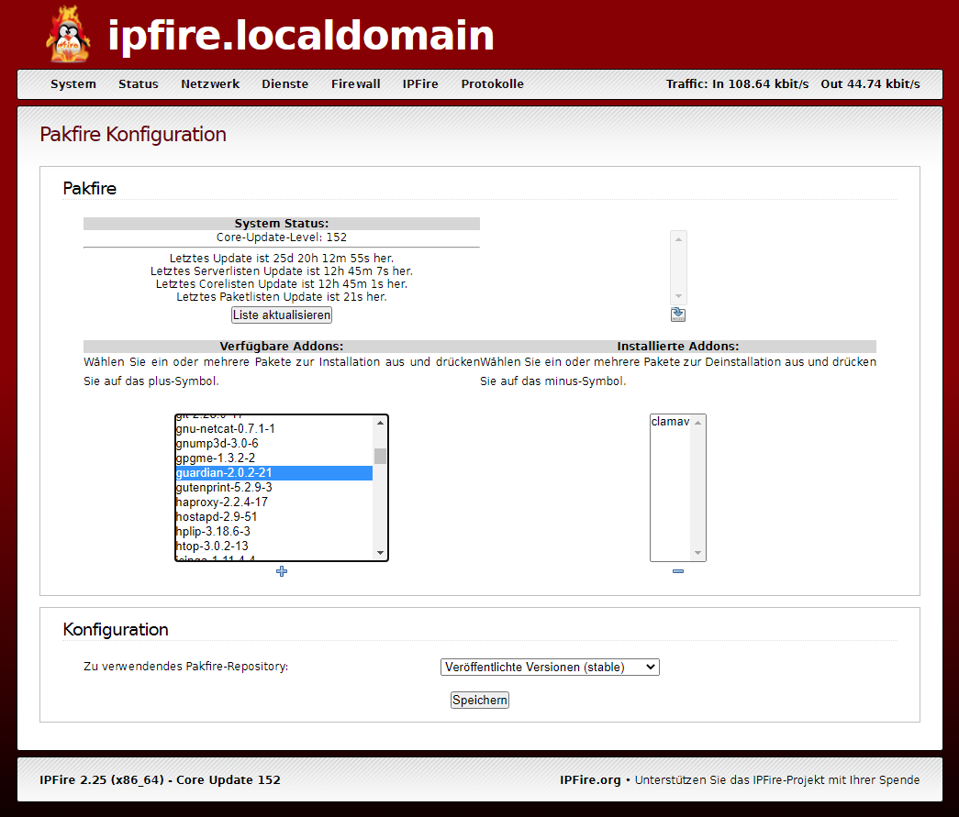Select htop-3.0.2-13 in available addons
The height and width of the screenshot is (817, 959).
pos(273,547)
